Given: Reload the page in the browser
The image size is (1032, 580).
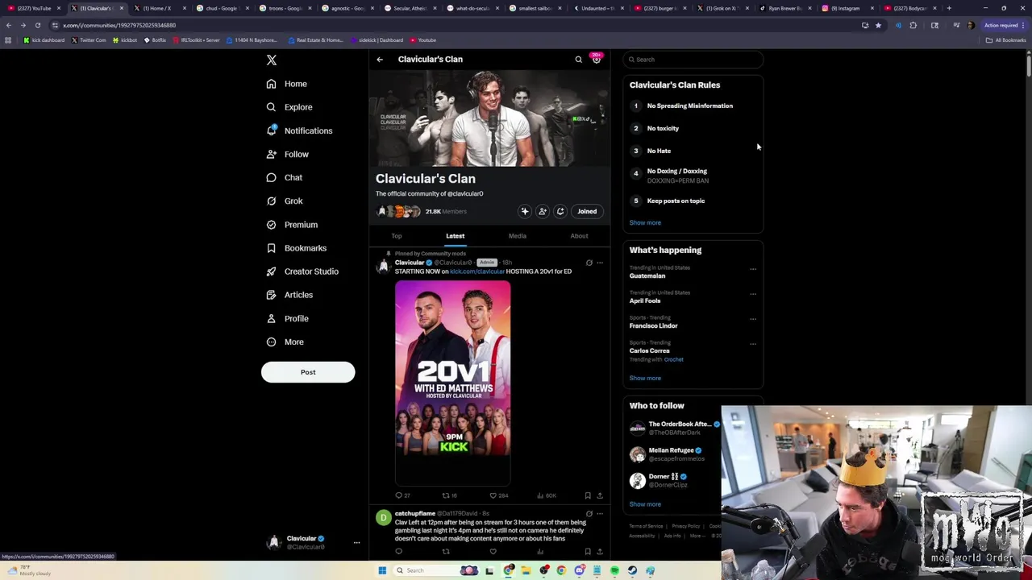Looking at the screenshot, I should 37,25.
